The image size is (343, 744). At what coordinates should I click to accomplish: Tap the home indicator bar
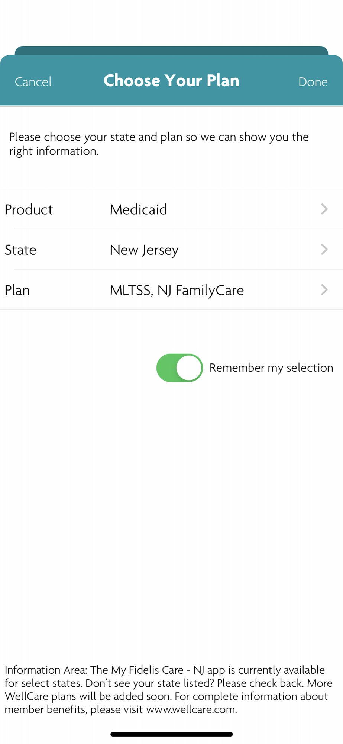[171, 734]
